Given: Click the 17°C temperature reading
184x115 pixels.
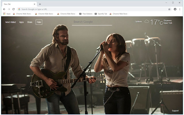Looking at the screenshot, I should pyautogui.click(x=156, y=22).
